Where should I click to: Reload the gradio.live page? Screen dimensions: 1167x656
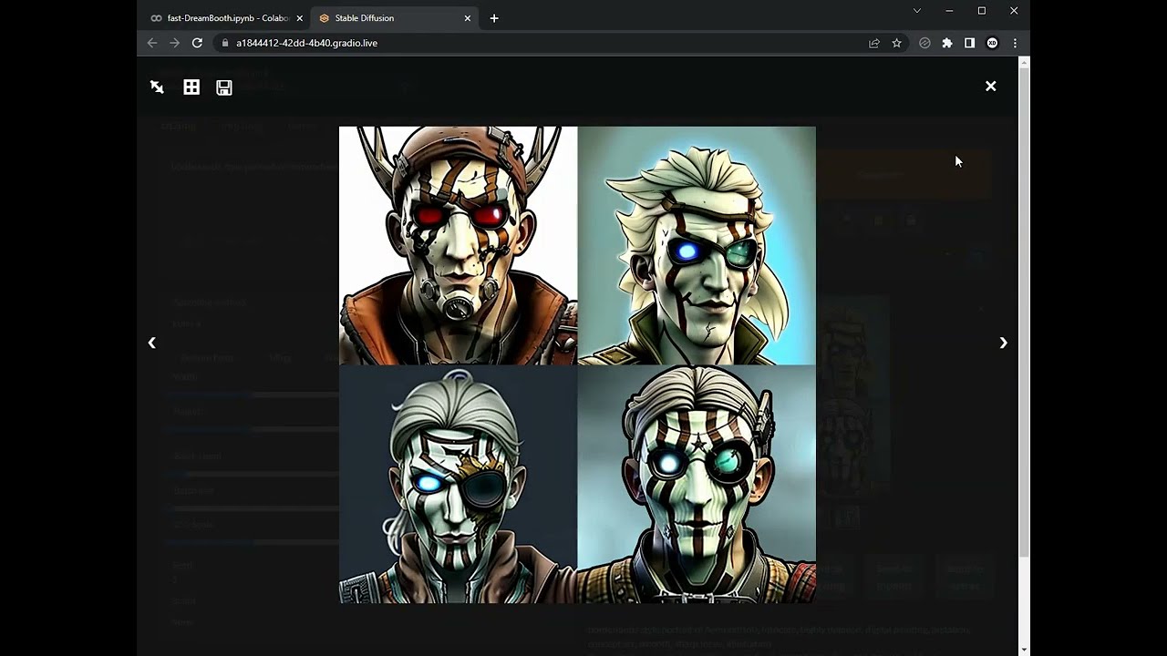pos(197,43)
